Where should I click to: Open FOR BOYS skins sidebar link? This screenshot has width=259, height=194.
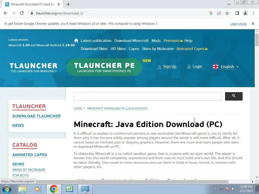coord(20,175)
